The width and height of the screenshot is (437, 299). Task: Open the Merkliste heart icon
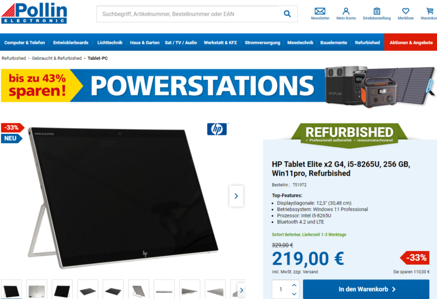(x=406, y=11)
